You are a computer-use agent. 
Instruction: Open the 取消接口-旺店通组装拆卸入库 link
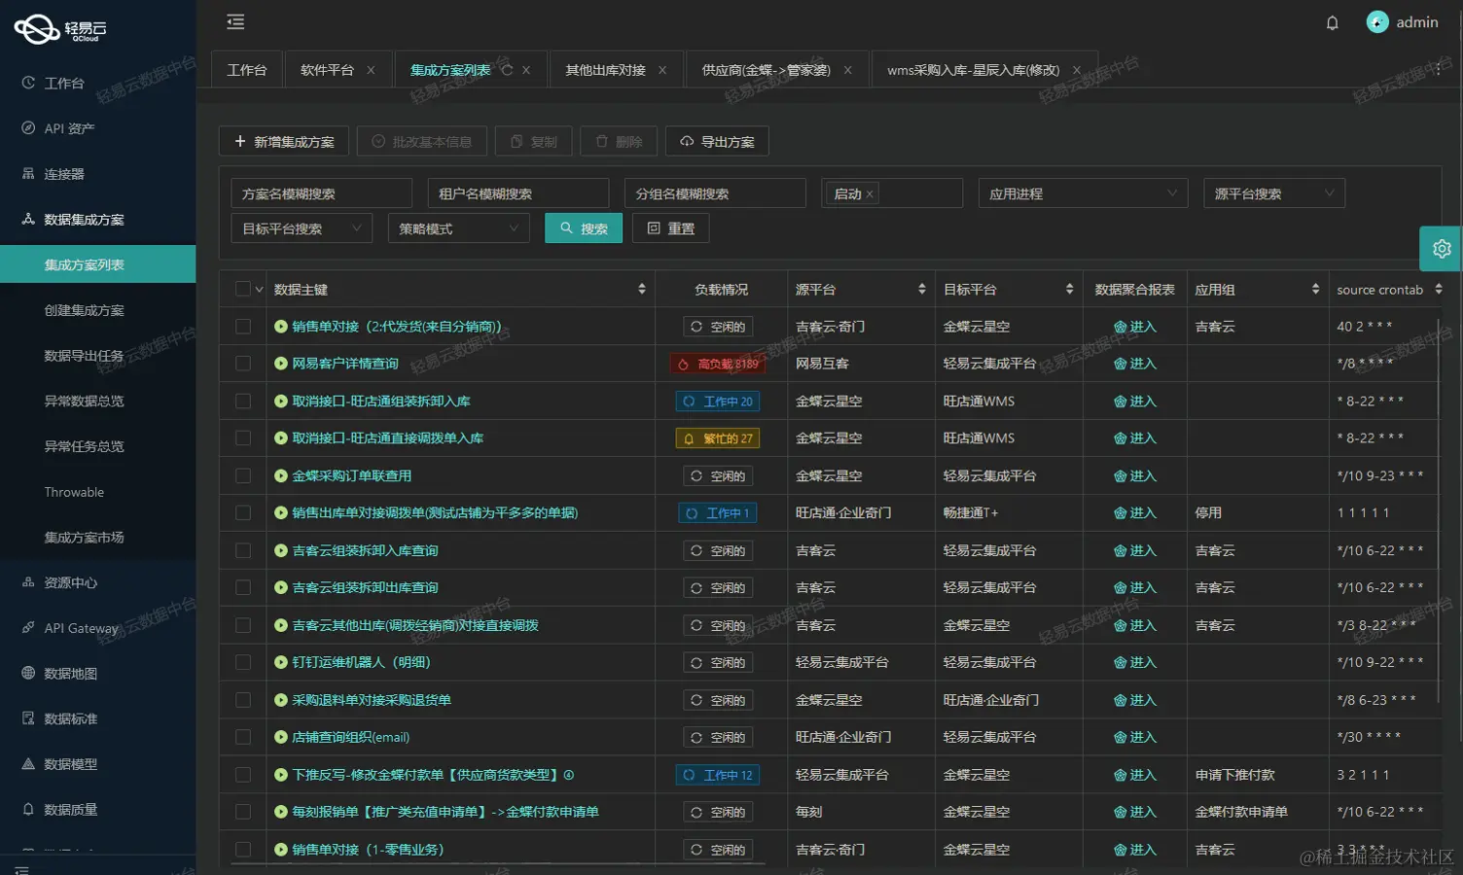pos(382,401)
